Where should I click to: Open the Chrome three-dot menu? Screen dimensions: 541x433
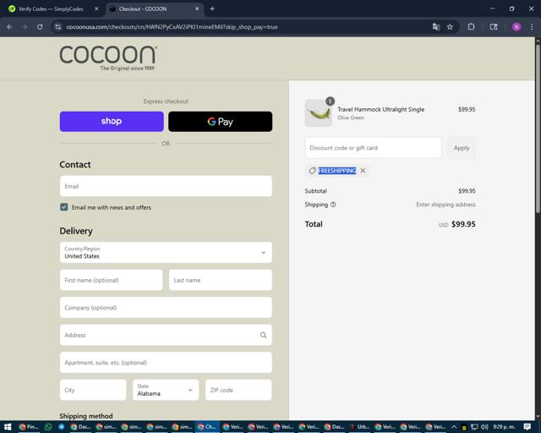point(532,26)
